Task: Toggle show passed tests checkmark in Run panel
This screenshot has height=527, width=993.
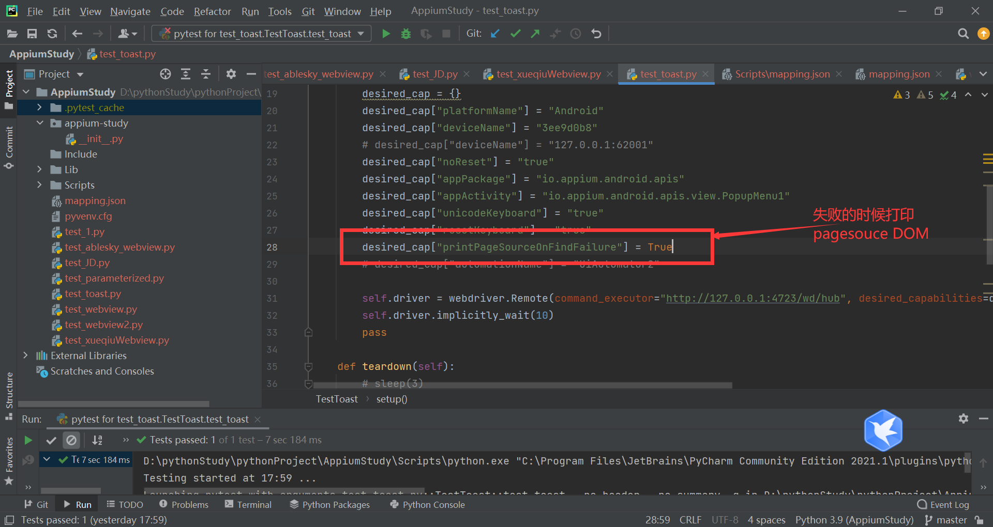Action: (x=51, y=440)
